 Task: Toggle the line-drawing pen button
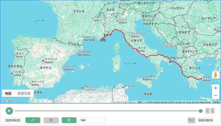[33, 120]
